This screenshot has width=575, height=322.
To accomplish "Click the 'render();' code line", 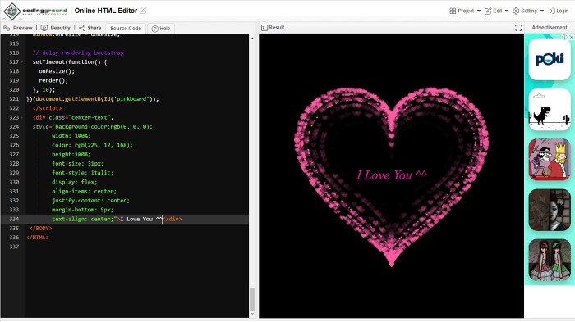I will tap(53, 80).
